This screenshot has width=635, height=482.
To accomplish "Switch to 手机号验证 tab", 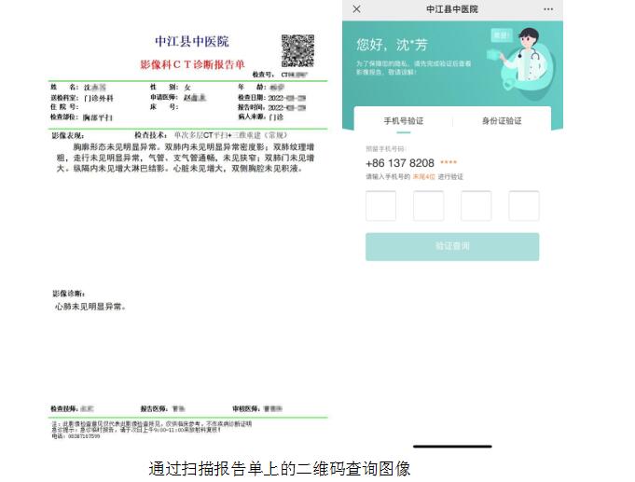I will [403, 121].
